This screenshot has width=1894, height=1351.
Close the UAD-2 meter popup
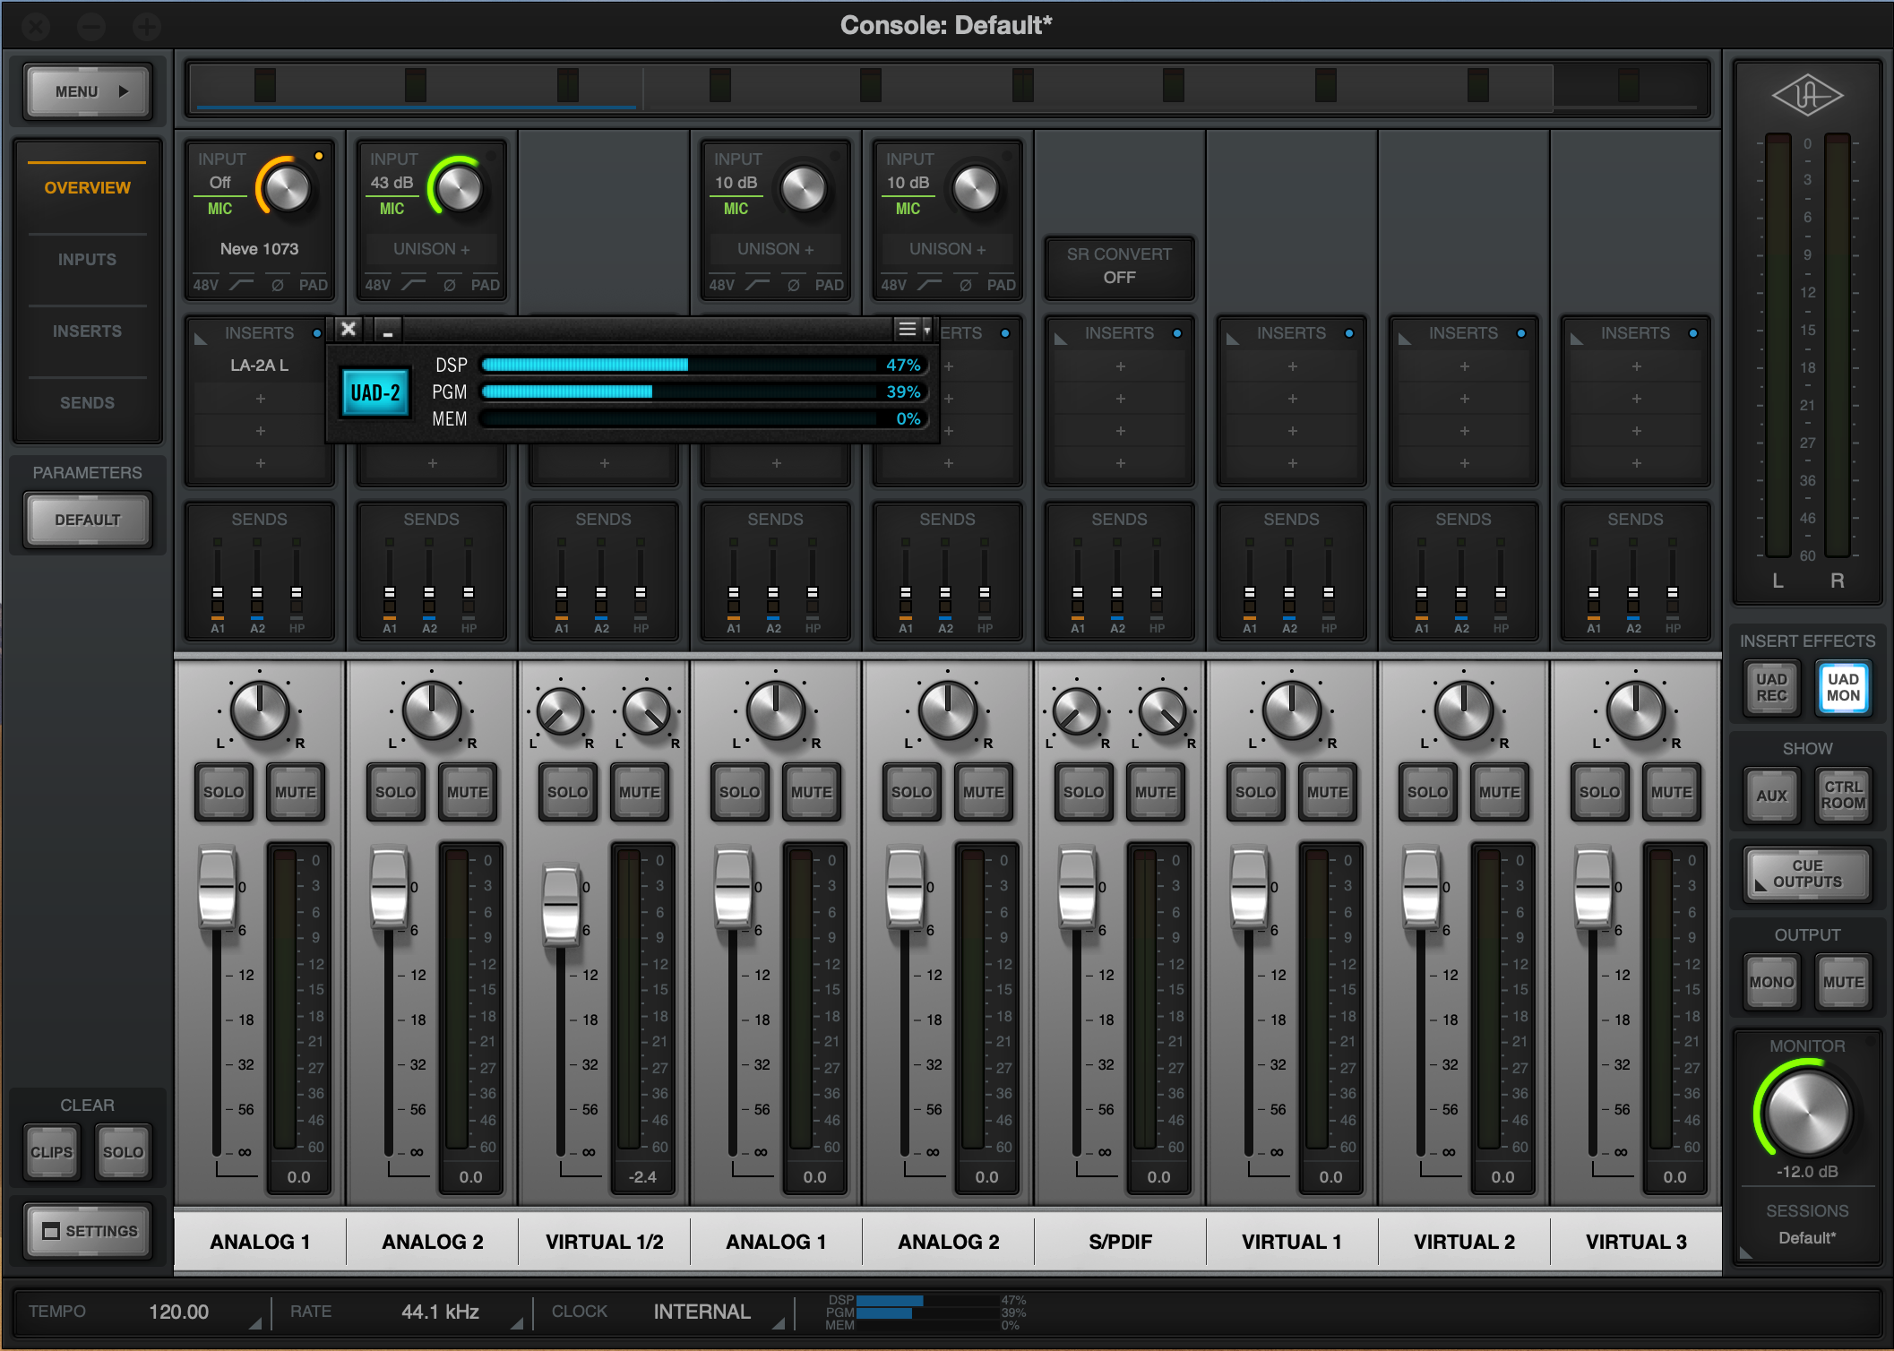[349, 330]
